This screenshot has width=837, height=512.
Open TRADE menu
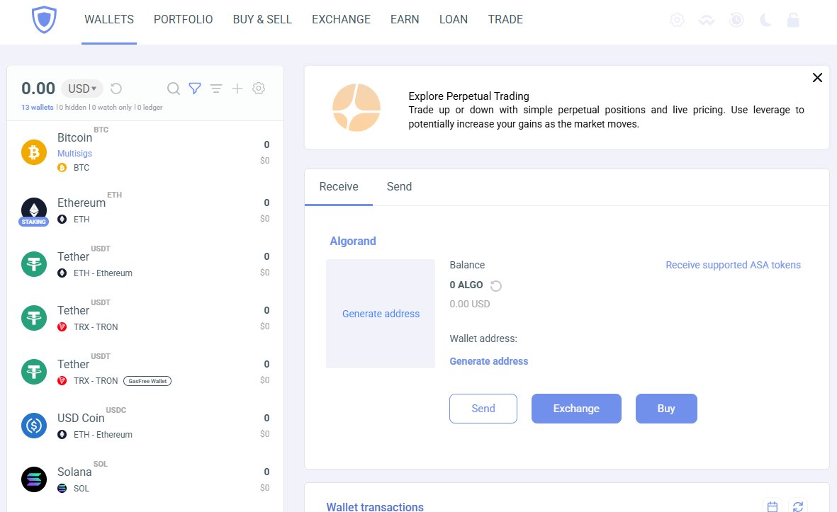pos(505,20)
